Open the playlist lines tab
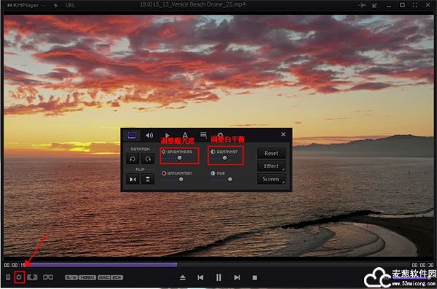This screenshot has width=437, height=289. 203,135
